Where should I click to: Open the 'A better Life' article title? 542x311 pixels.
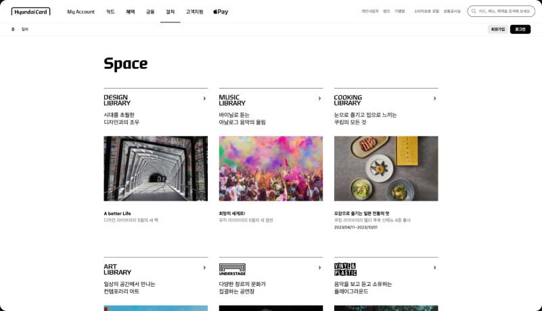click(117, 214)
